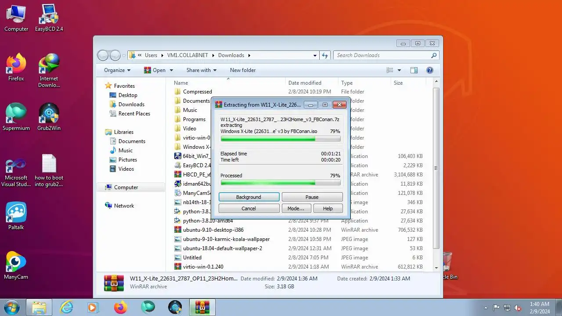Open Supermium desktop shortcut

coord(16,117)
